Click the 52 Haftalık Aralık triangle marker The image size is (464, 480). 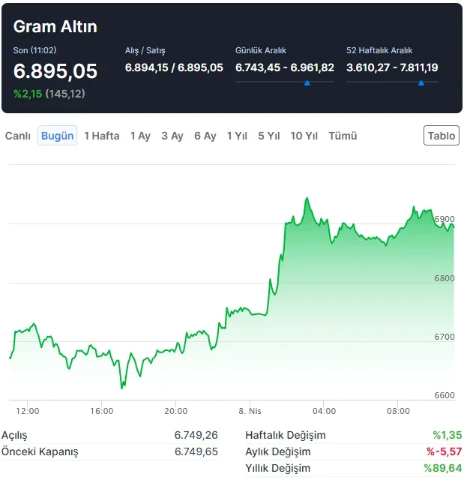pyautogui.click(x=421, y=83)
